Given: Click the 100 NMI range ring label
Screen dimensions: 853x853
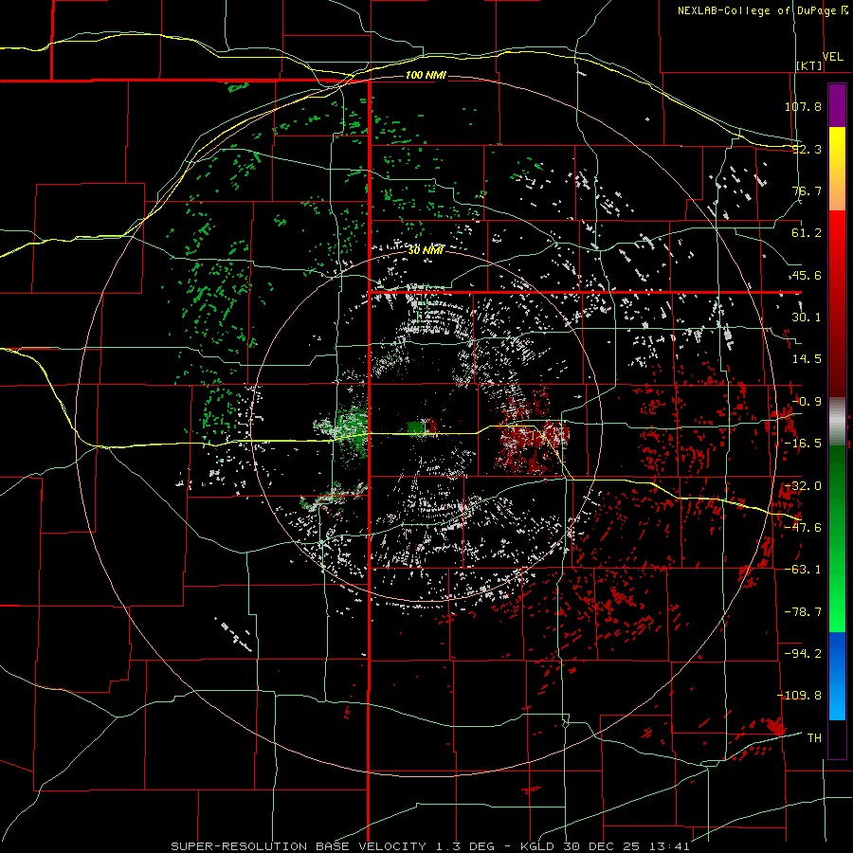Looking at the screenshot, I should pyautogui.click(x=426, y=75).
